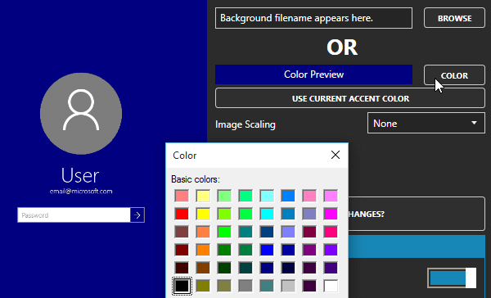The image size is (491, 298).
Task: Select the pale cyan swatch in first row
Action: point(267,196)
